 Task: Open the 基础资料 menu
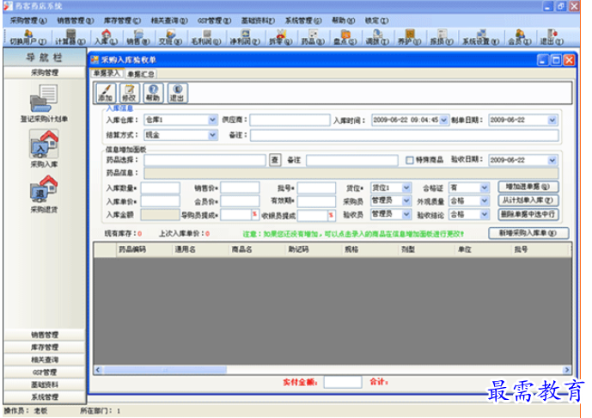(x=258, y=21)
